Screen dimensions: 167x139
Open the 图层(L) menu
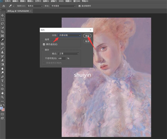click(30, 1)
